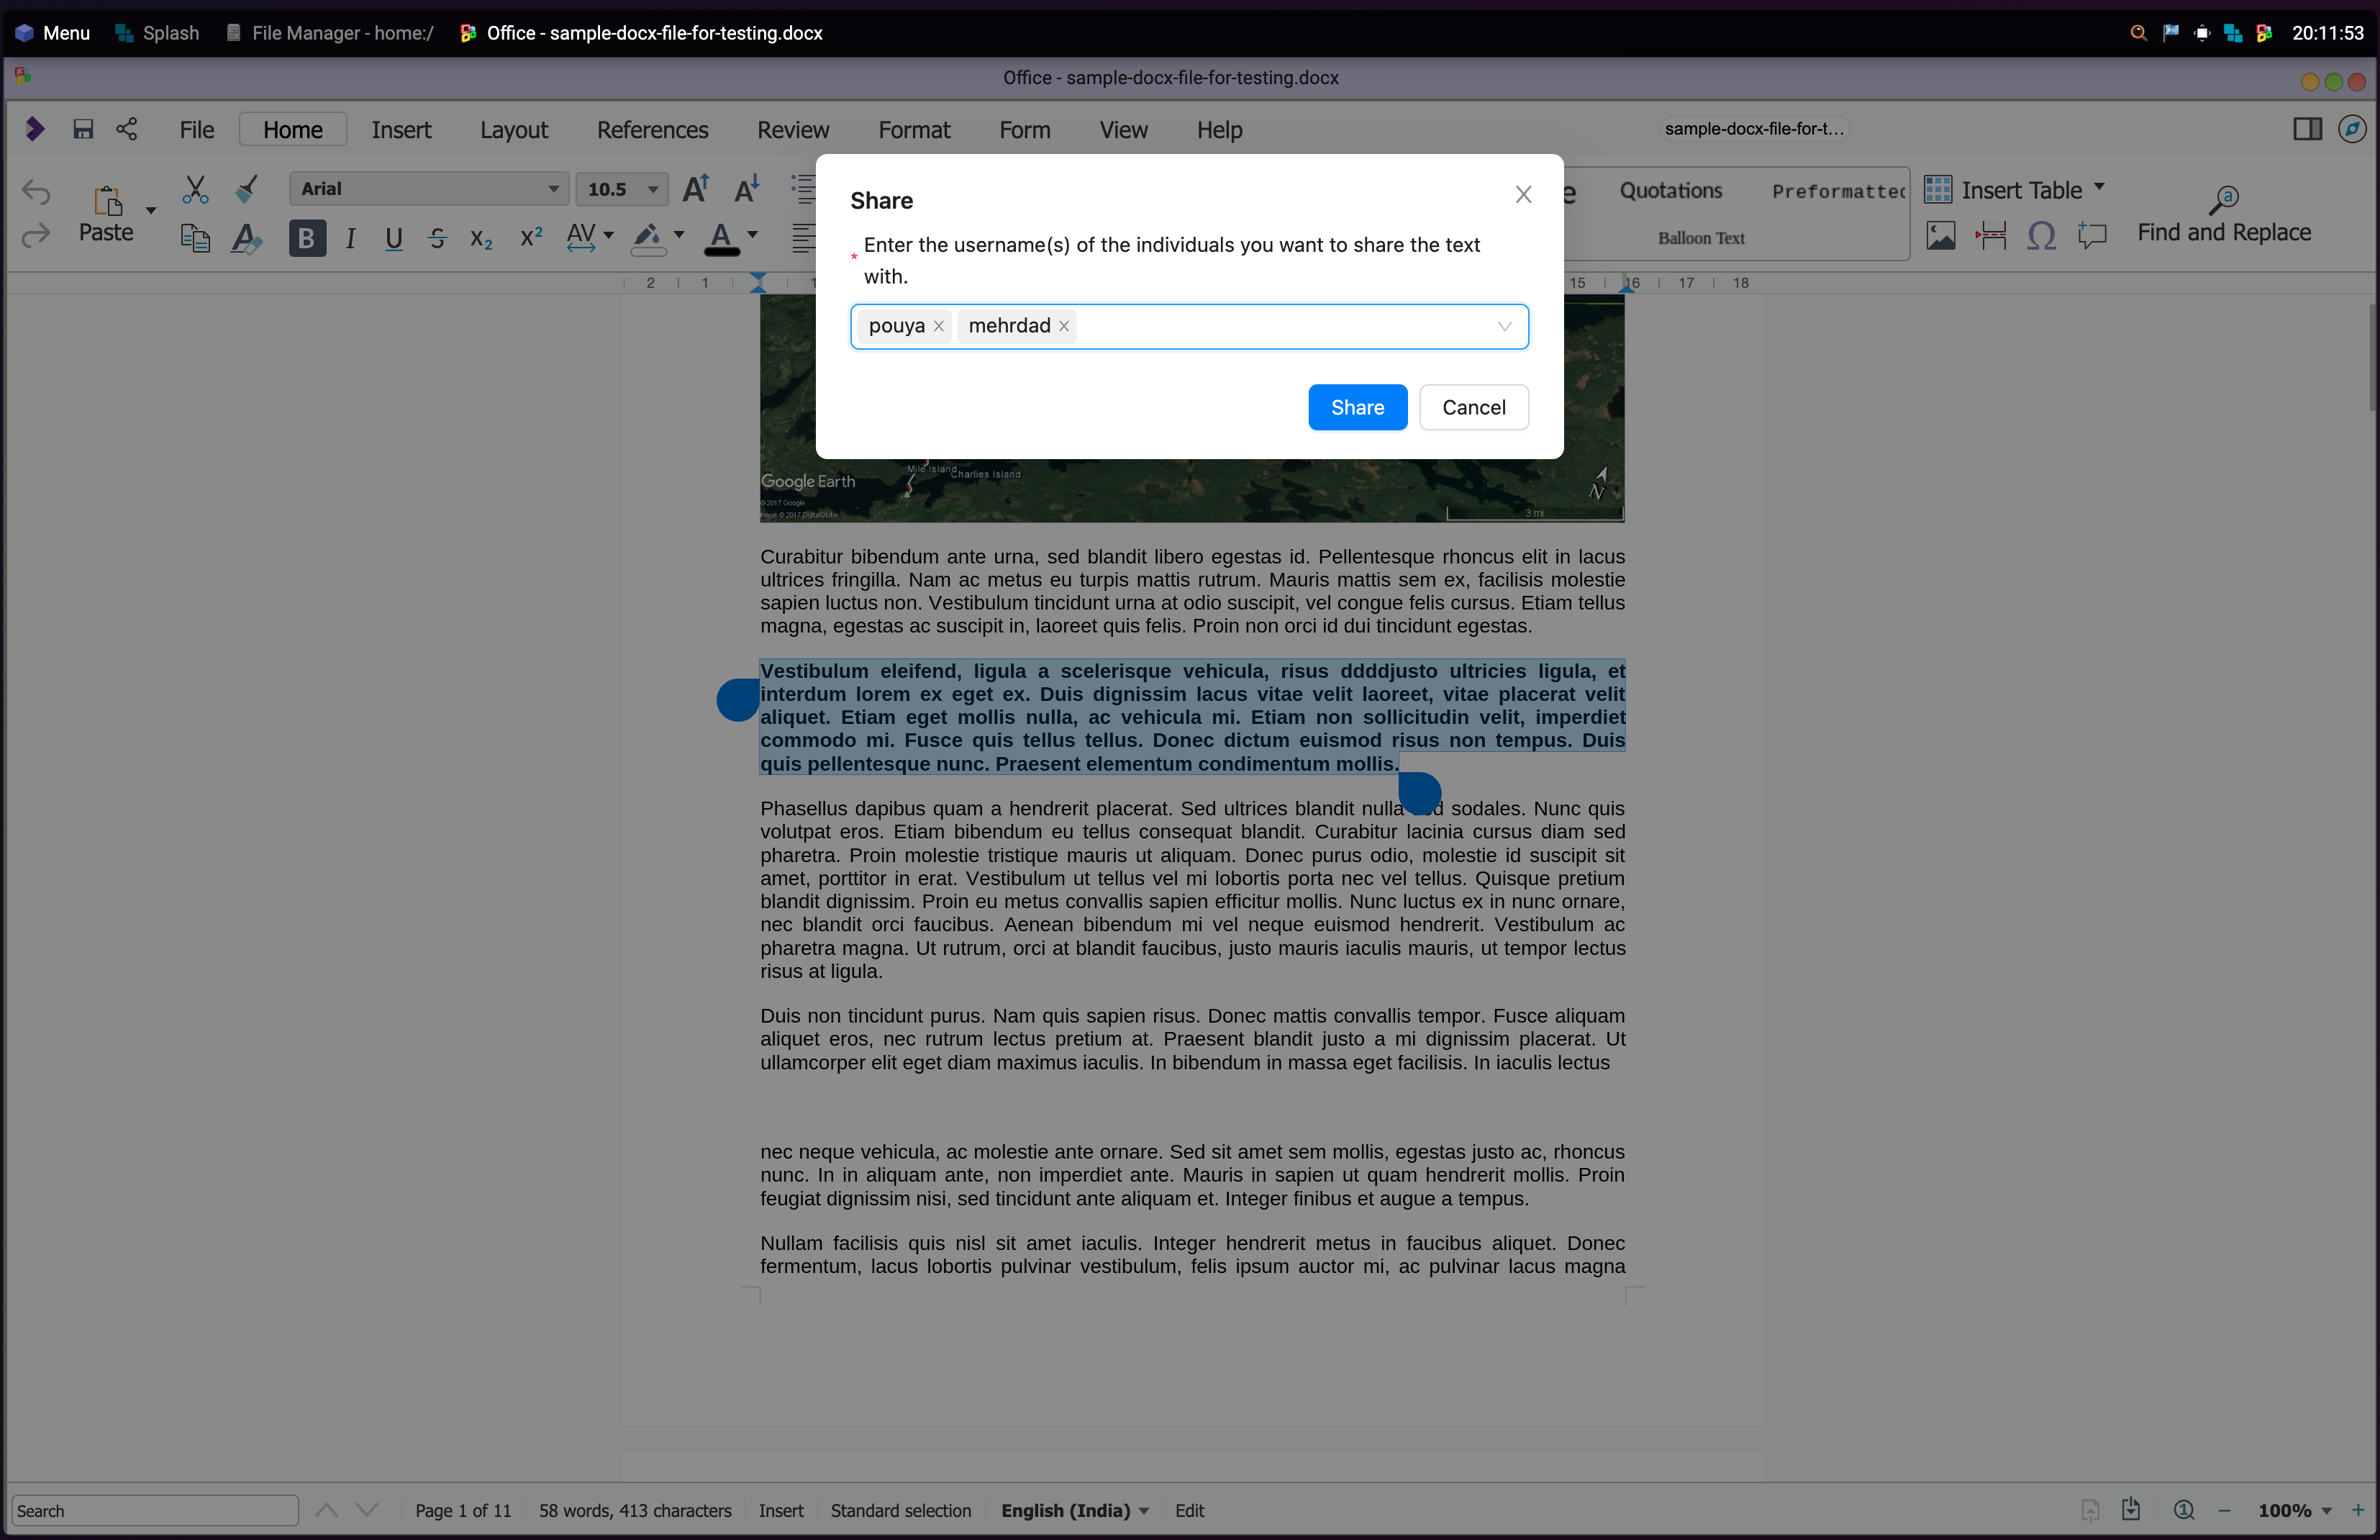Click the font color swatch A
Viewport: 2380px width, 1540px height.
coord(721,237)
